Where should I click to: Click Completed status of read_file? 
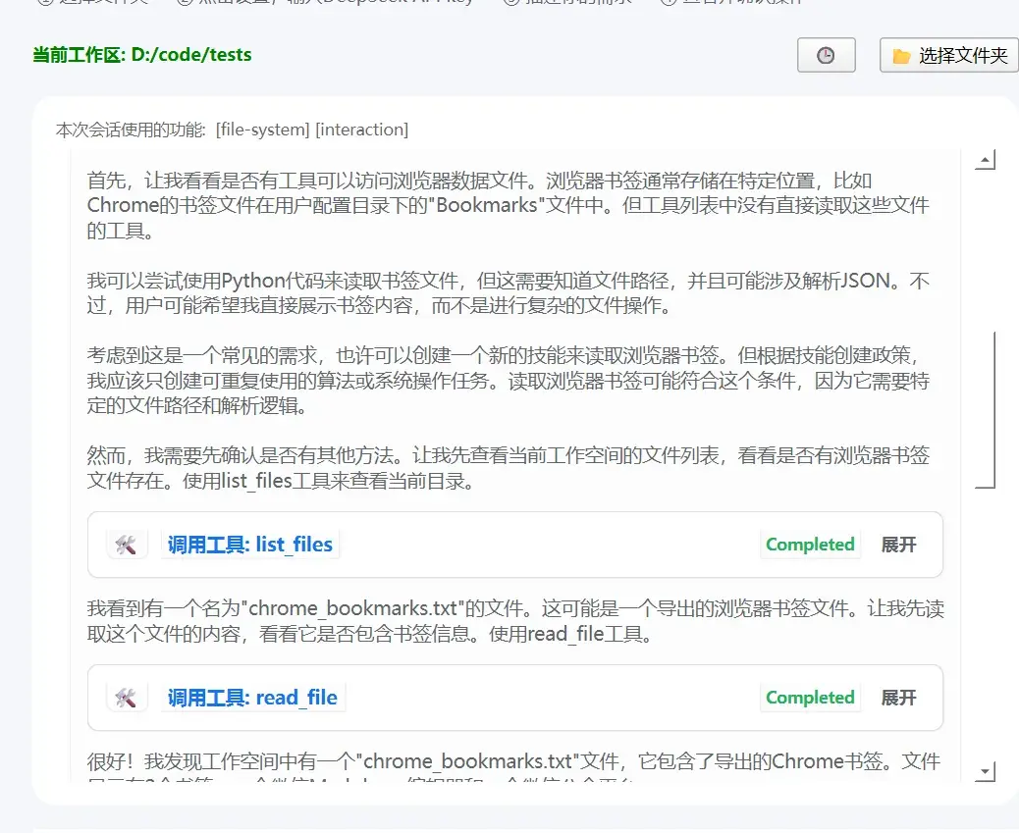pos(811,698)
